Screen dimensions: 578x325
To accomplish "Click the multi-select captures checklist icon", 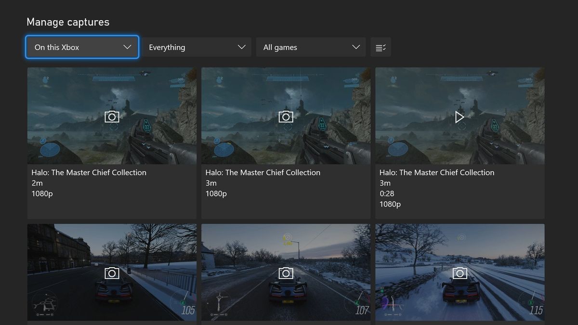I will [381, 47].
